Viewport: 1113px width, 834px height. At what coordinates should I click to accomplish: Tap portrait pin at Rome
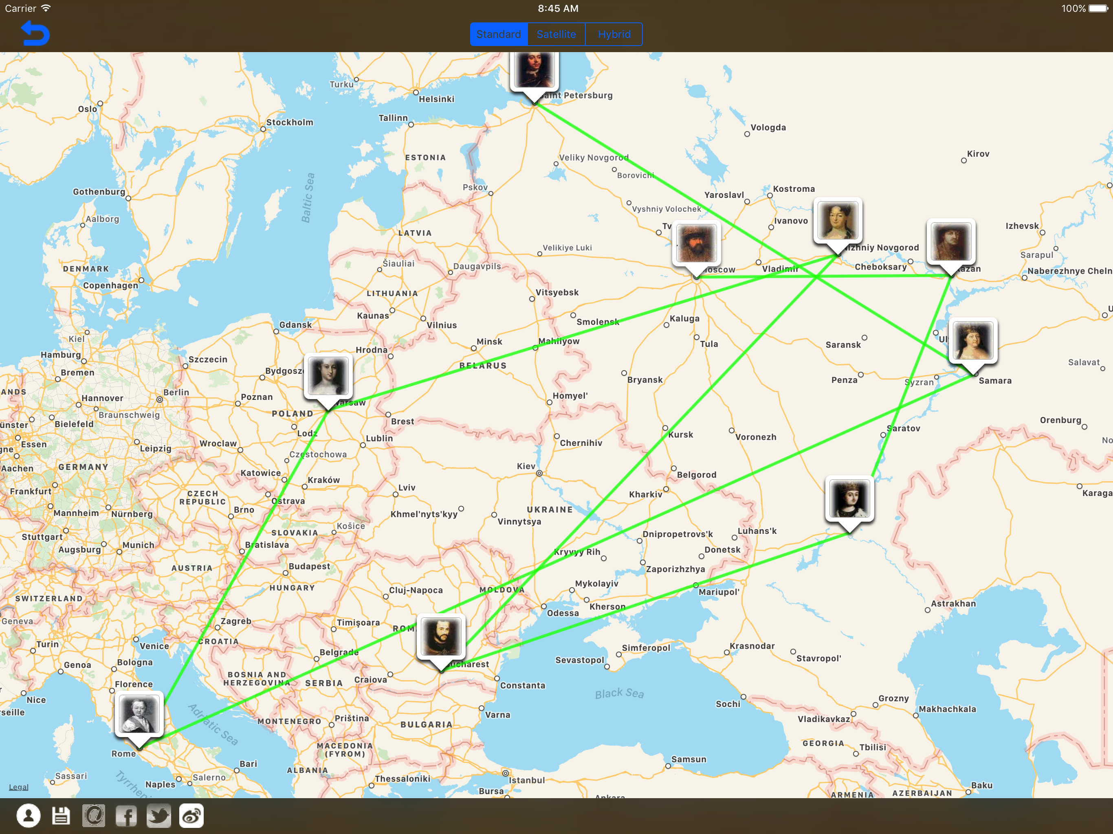pyautogui.click(x=139, y=719)
